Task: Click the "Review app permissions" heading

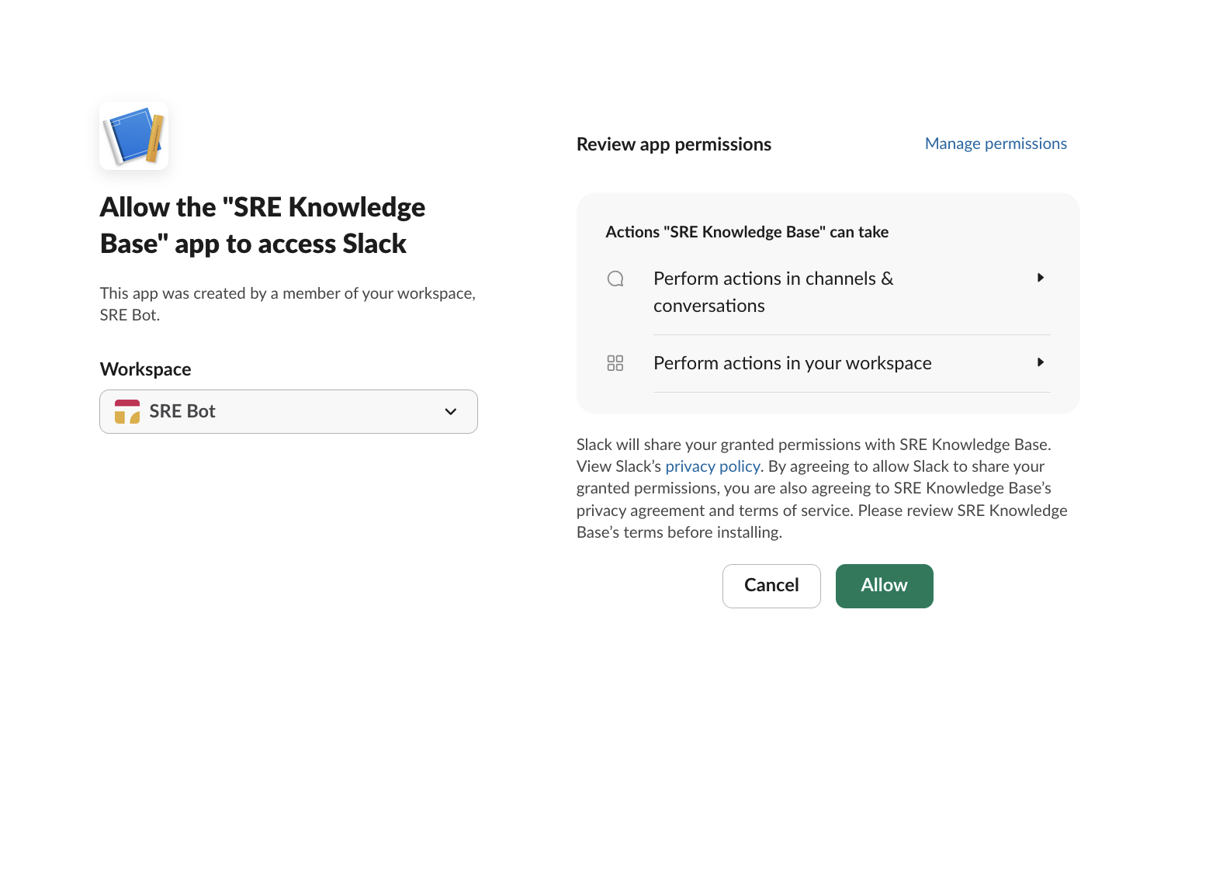Action: 674,144
